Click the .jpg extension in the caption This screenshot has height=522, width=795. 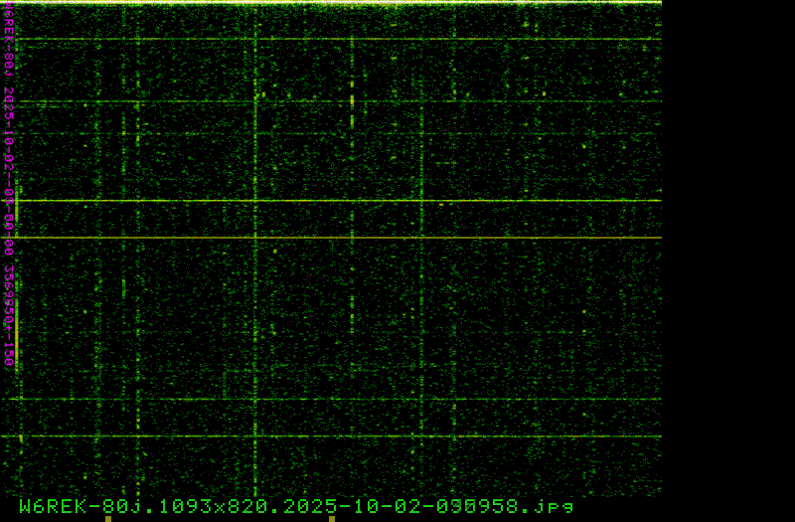point(552,506)
